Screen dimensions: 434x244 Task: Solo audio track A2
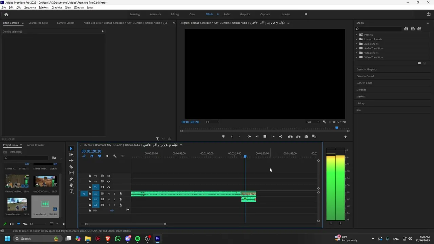point(115,199)
